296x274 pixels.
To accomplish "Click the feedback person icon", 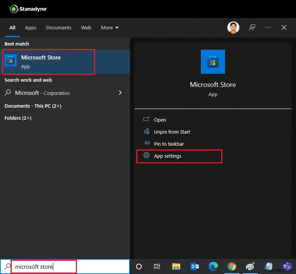I will point(252,27).
